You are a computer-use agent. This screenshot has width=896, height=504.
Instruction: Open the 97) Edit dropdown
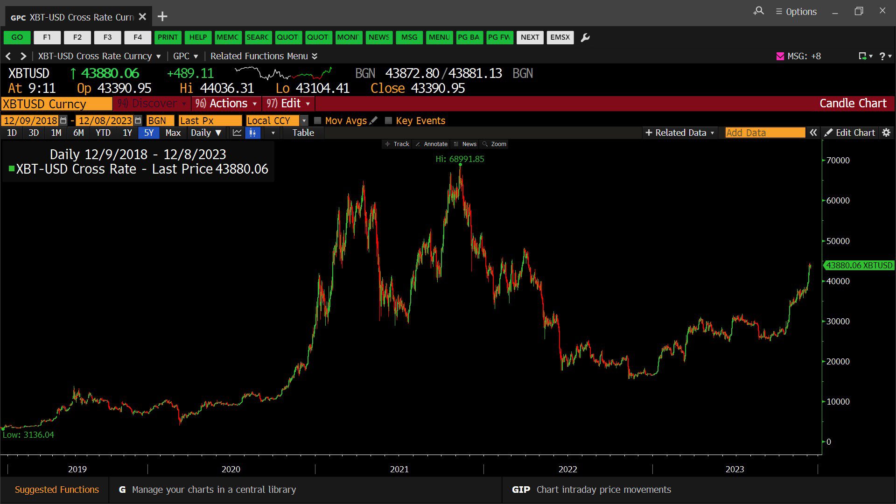click(288, 104)
